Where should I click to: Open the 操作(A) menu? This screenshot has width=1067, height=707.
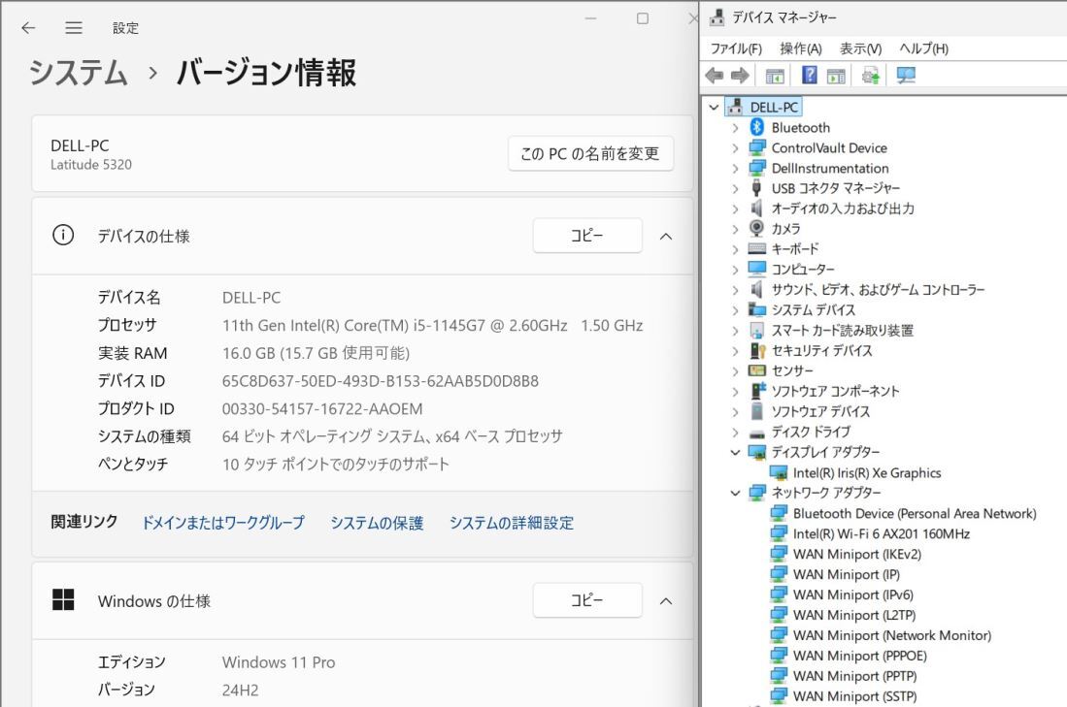click(801, 48)
